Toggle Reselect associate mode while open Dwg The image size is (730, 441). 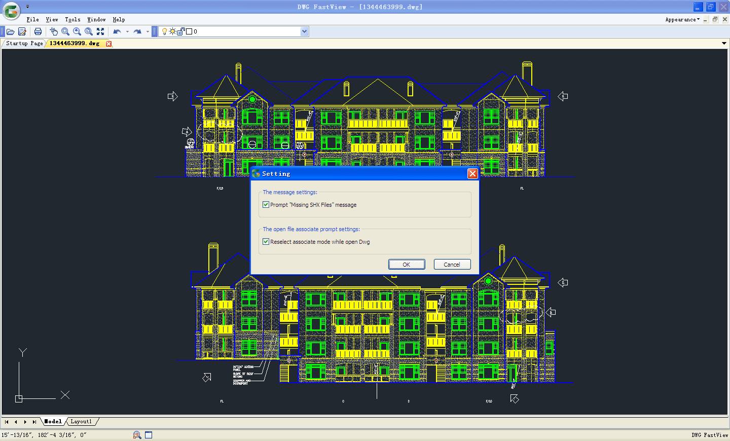point(266,242)
